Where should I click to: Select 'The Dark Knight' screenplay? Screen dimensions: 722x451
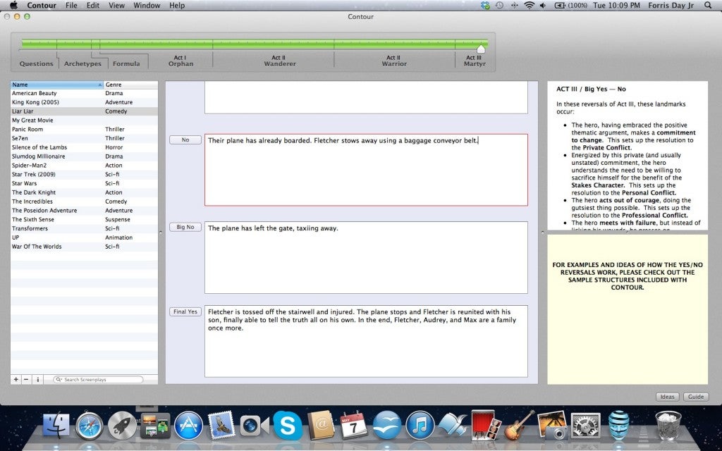(x=85, y=192)
